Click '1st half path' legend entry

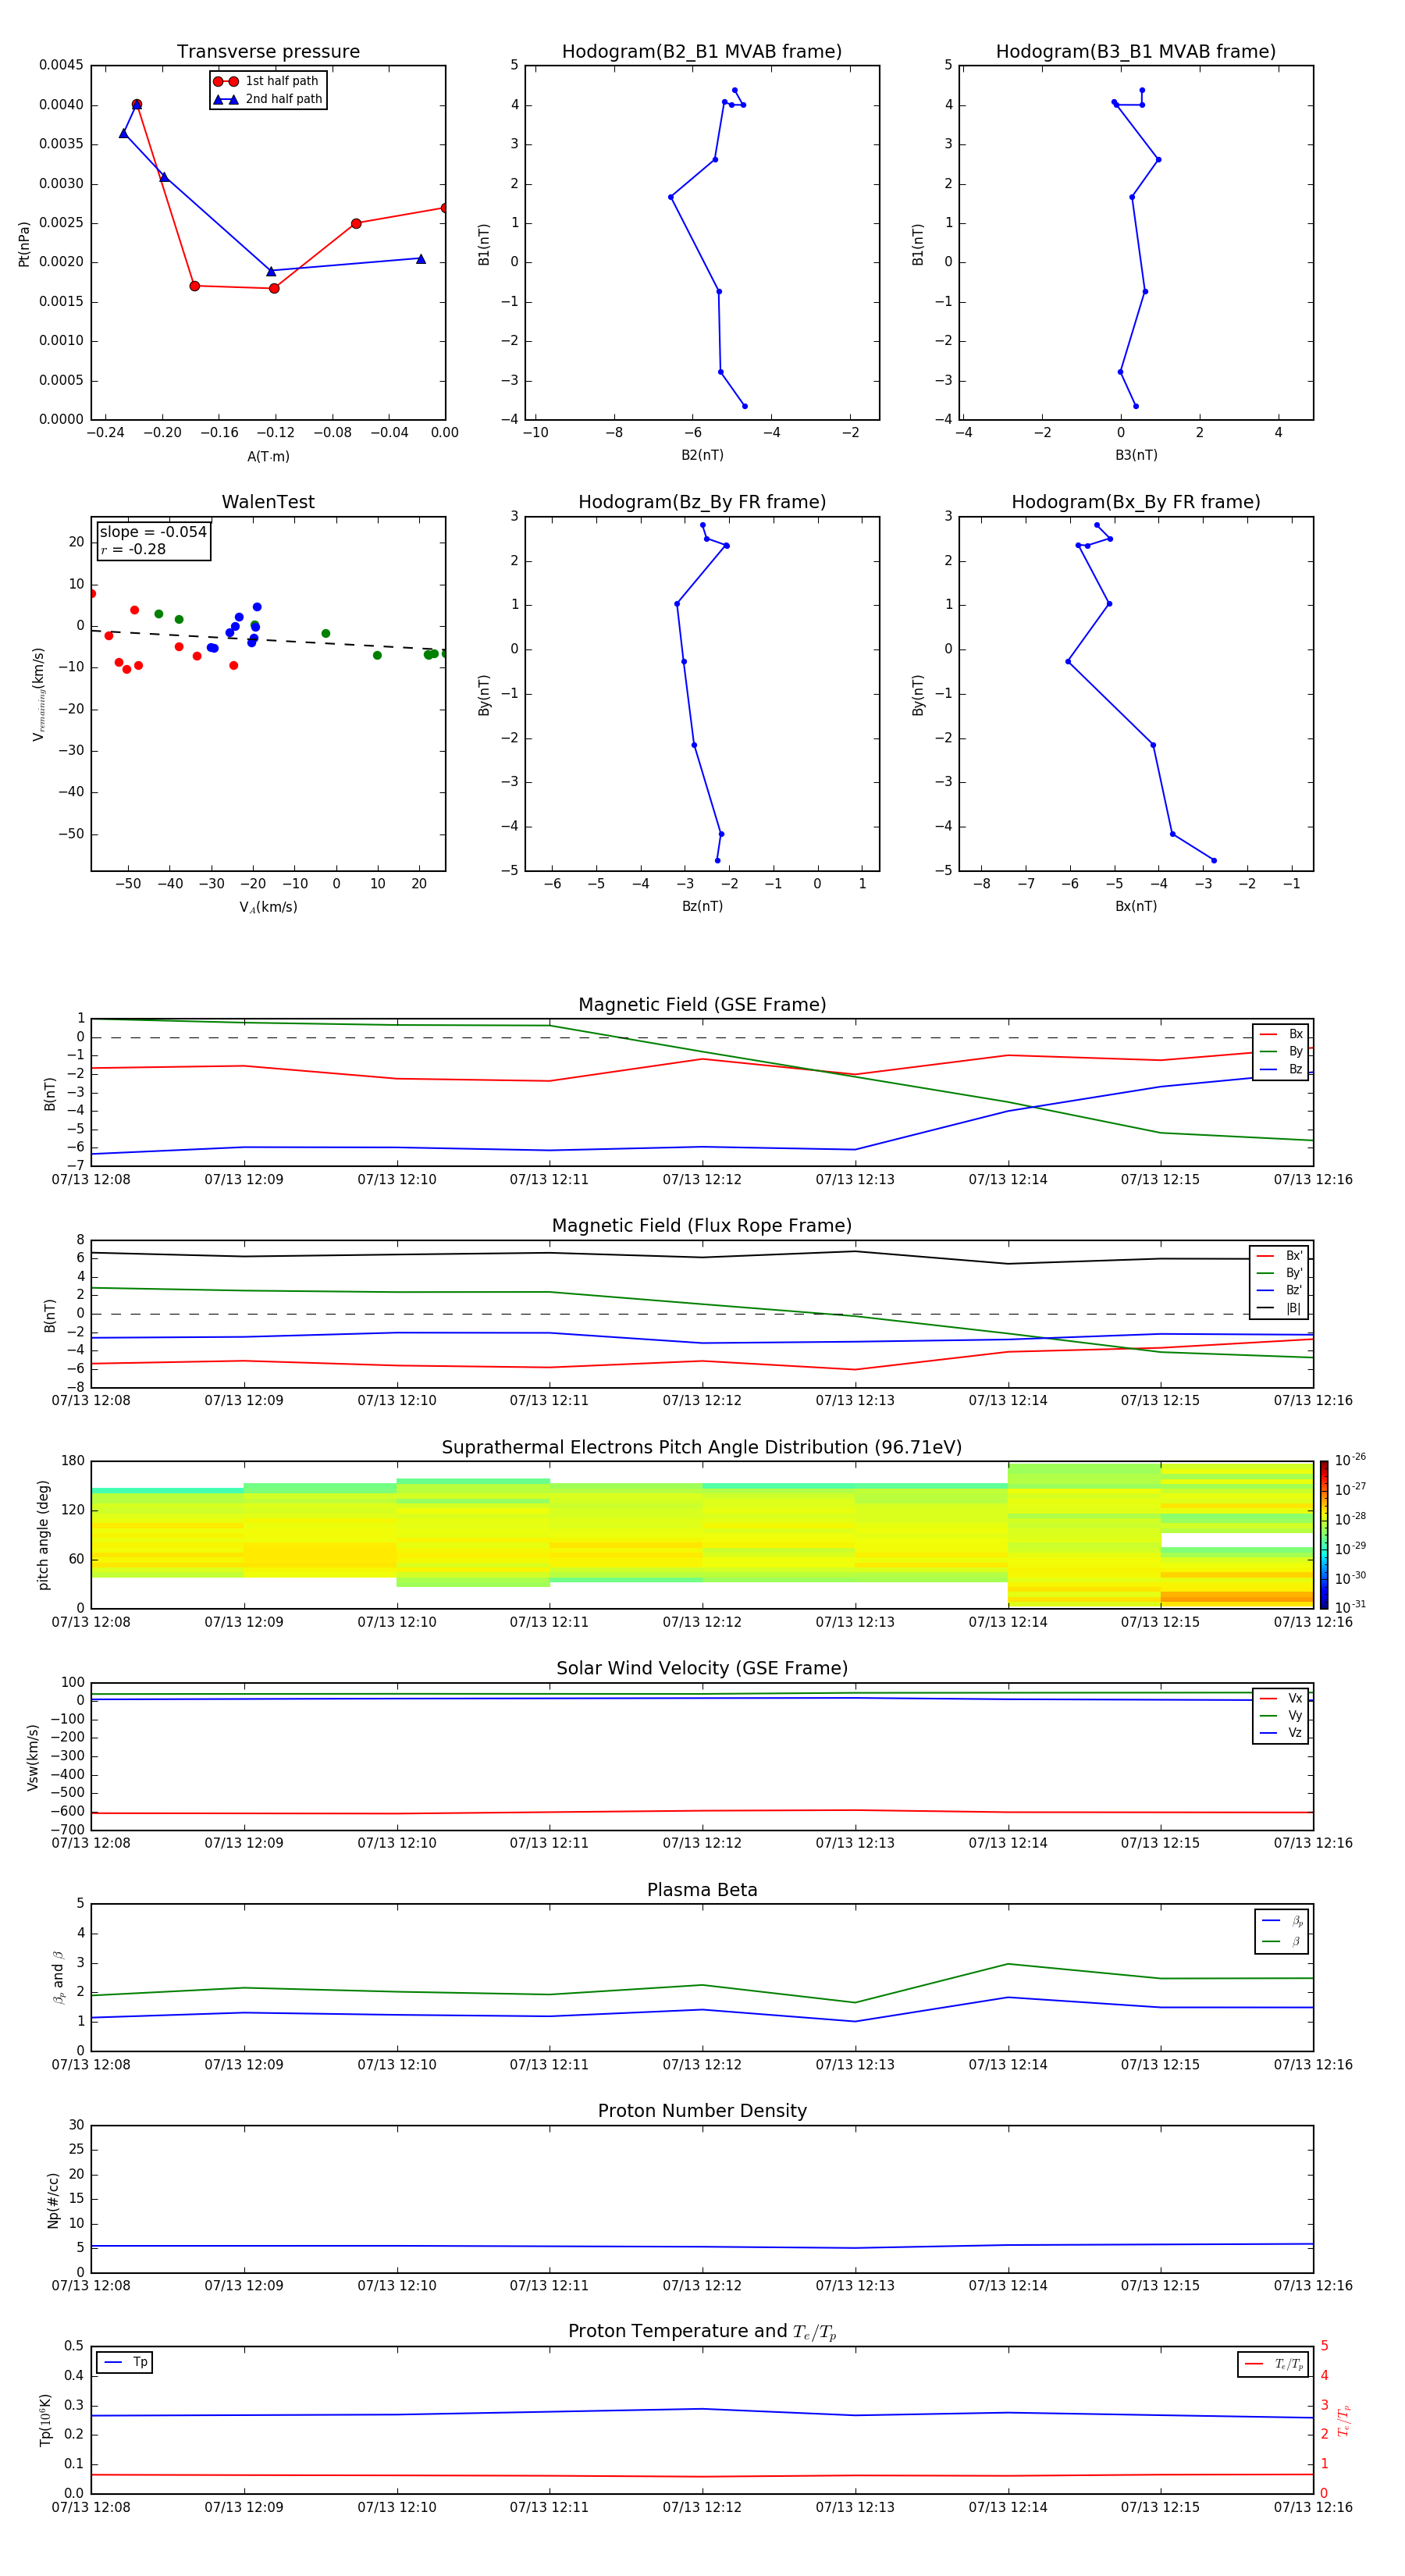click(x=267, y=81)
